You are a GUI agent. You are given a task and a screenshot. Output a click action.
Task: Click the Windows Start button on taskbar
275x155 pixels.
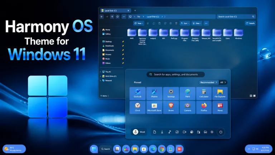94,149
